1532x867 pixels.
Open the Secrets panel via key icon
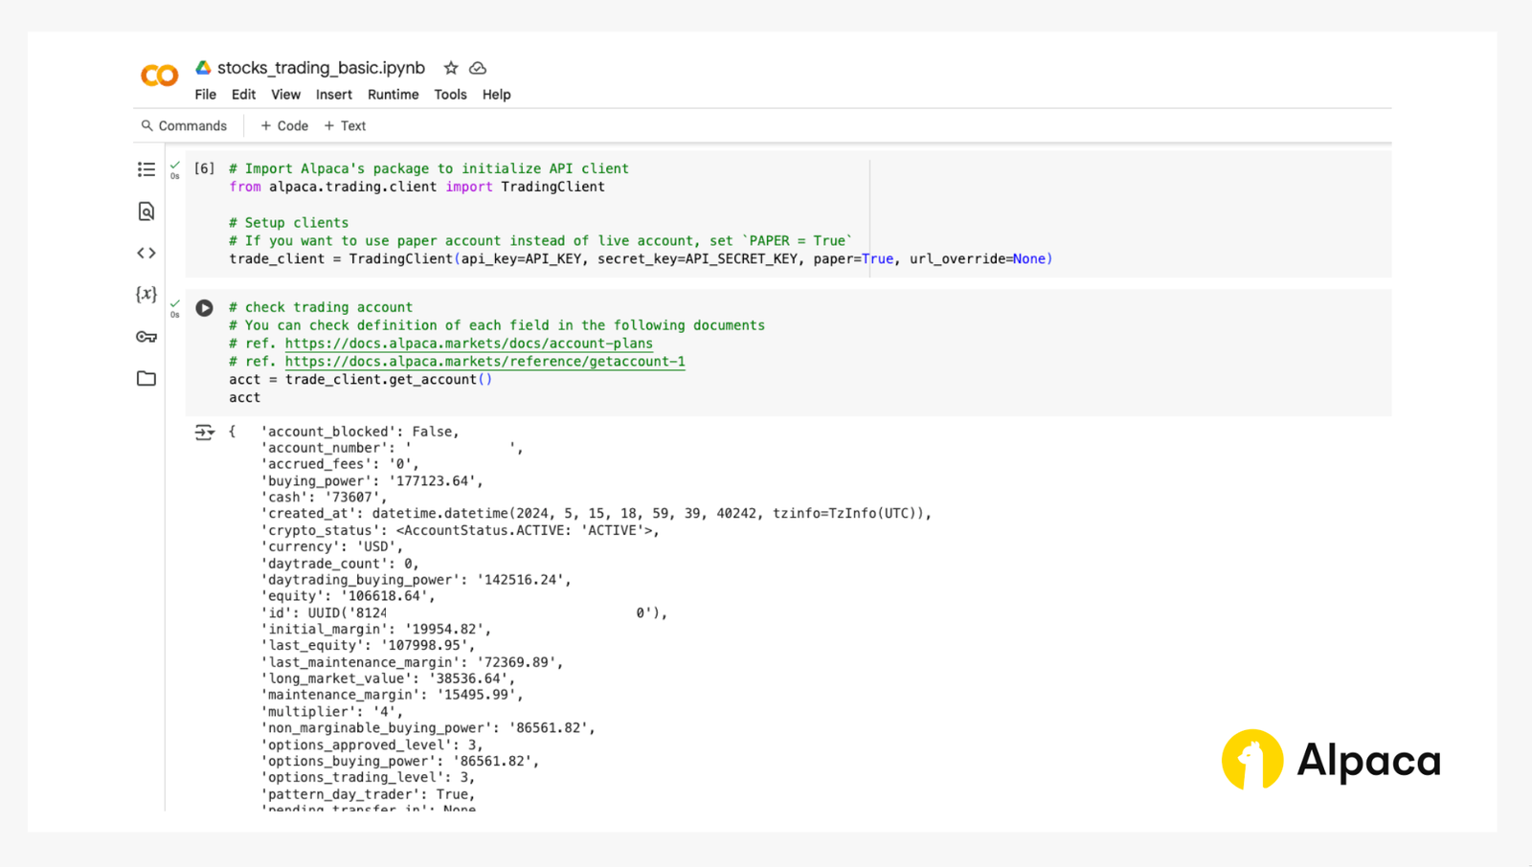(x=146, y=337)
